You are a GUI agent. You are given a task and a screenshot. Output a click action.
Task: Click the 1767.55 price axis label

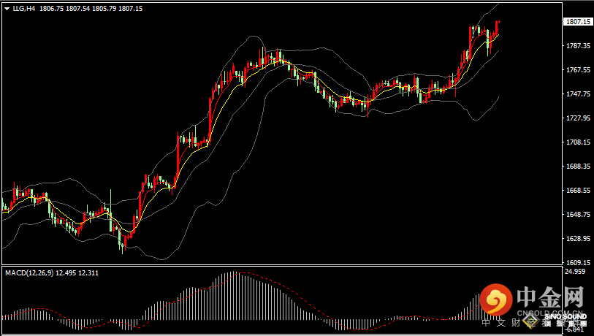point(577,70)
